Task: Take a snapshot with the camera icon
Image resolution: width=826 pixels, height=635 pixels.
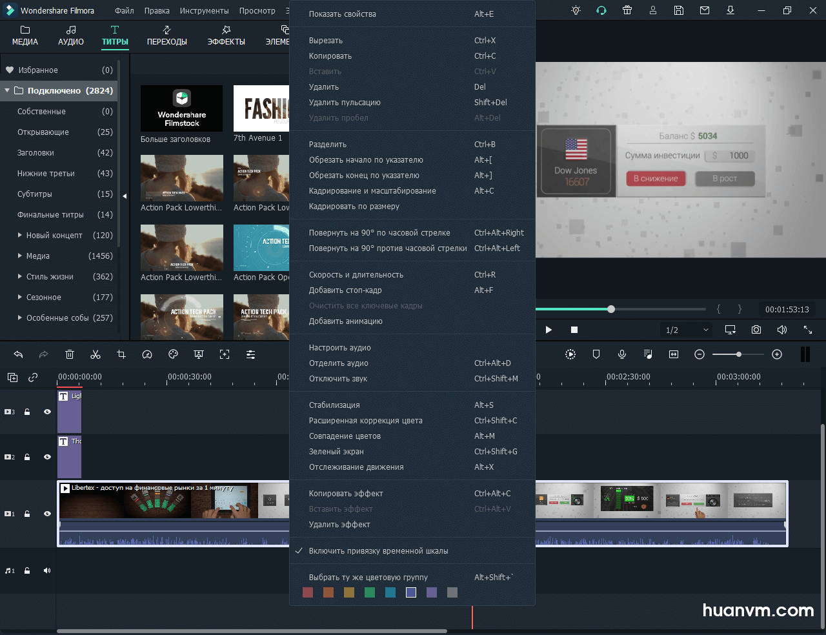Action: (756, 330)
